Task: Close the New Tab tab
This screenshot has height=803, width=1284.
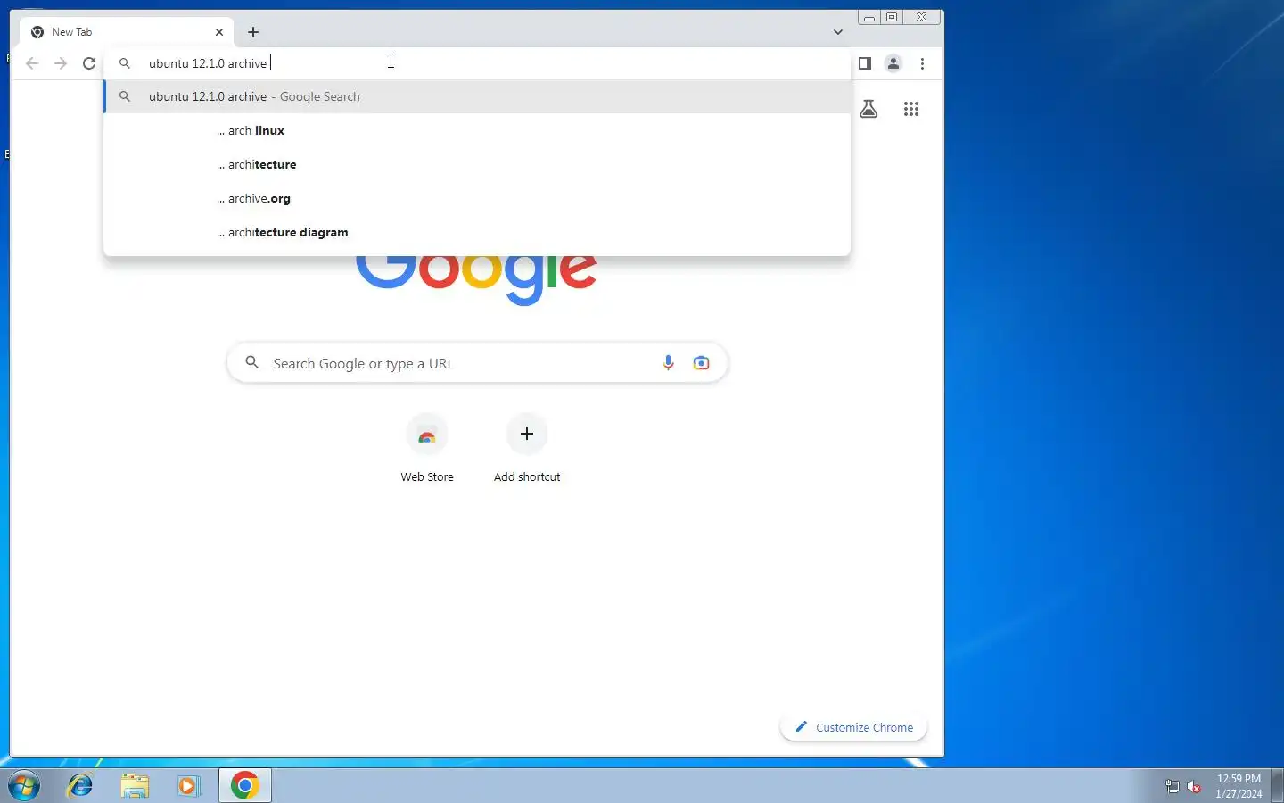Action: point(219,32)
